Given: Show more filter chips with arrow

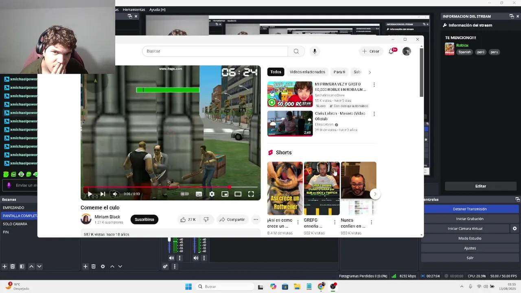Looking at the screenshot, I should point(370,72).
